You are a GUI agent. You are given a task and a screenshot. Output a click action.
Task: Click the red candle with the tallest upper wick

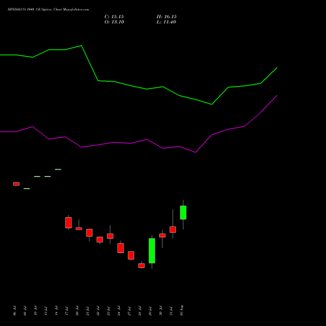(173, 230)
